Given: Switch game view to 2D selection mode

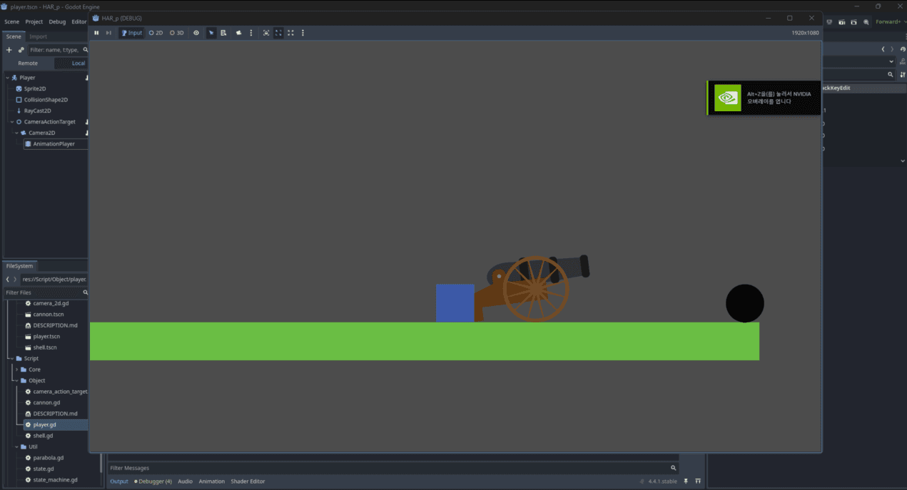Looking at the screenshot, I should point(156,33).
